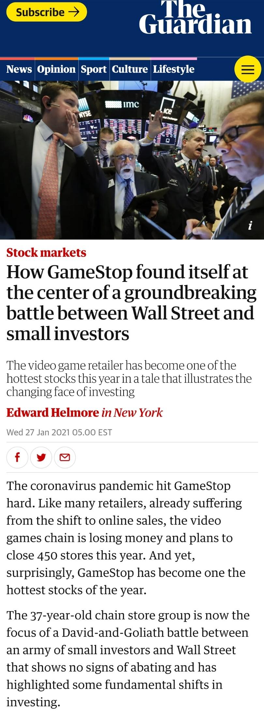Viewport: 264px width, 711px height.
Task: Share the article via email
Action: point(65,457)
